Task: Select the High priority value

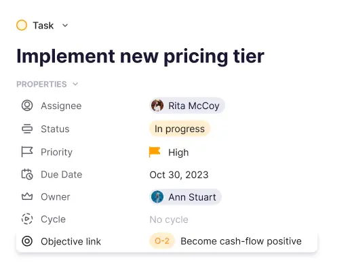Action: pos(178,152)
